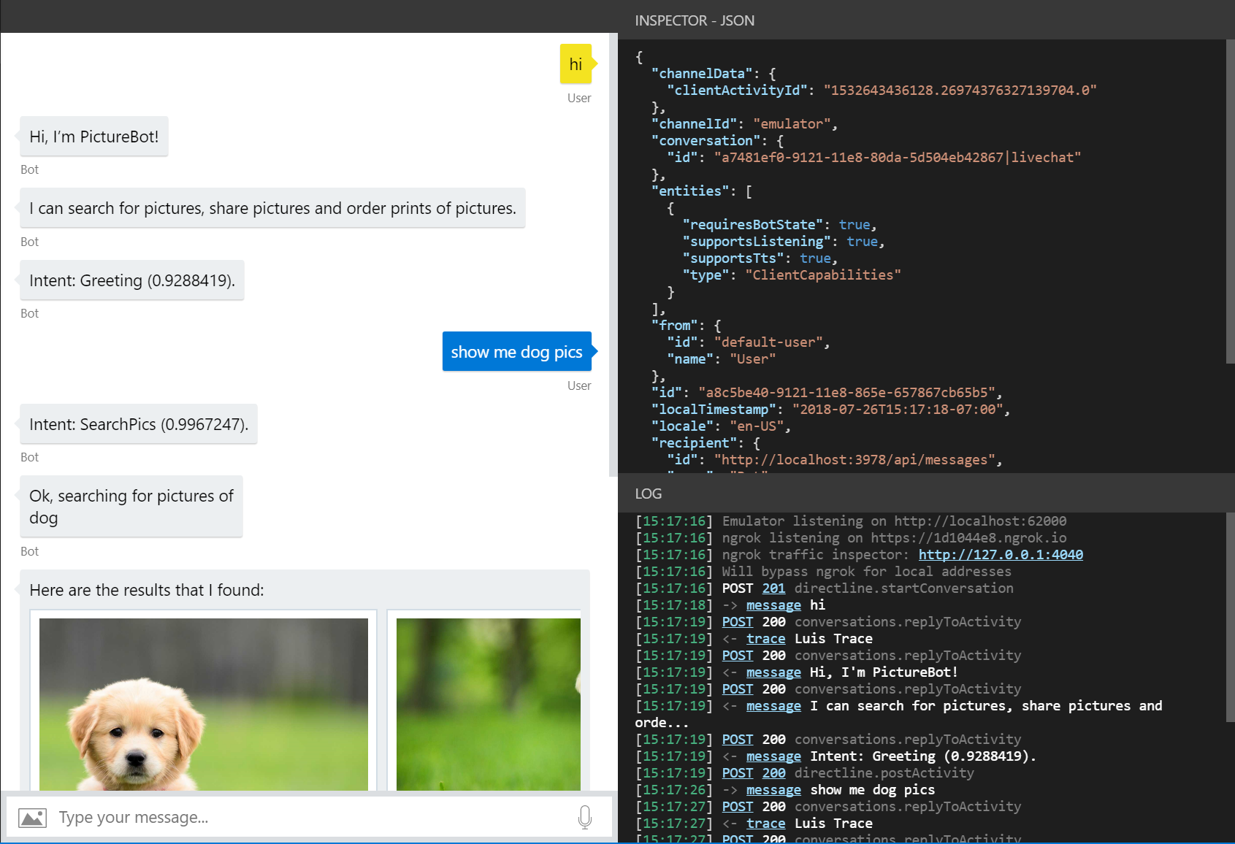This screenshot has height=844, width=1235.
Task: Select the 'Hi, I'm PictureBot!' chat bubble
Action: point(94,137)
